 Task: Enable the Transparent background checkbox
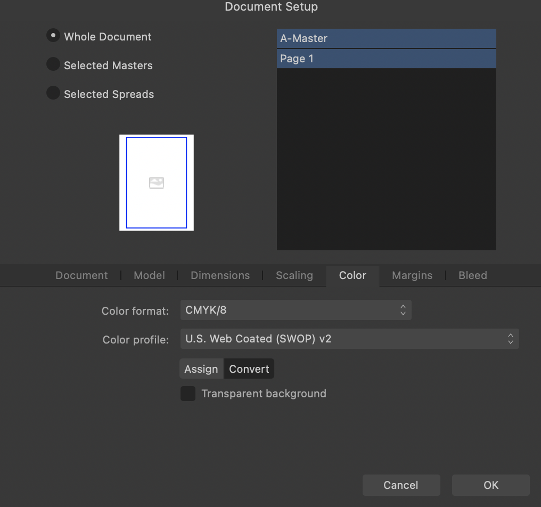click(x=188, y=394)
